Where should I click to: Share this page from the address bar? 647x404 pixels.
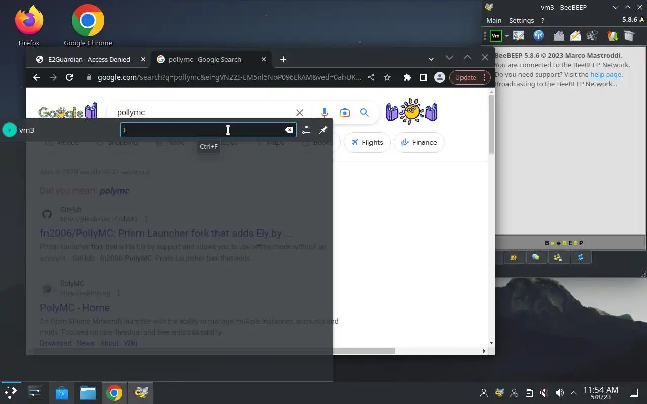[x=371, y=77]
